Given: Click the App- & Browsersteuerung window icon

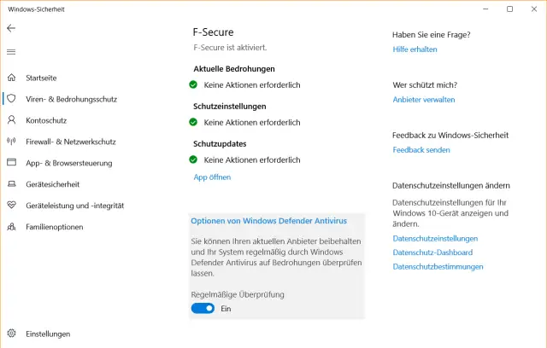Looking at the screenshot, I should tap(11, 163).
